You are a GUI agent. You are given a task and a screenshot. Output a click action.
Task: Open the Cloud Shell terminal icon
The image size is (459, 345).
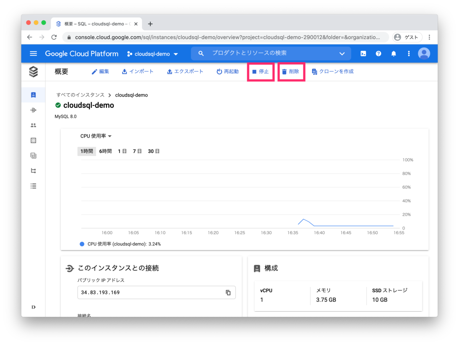pyautogui.click(x=363, y=54)
